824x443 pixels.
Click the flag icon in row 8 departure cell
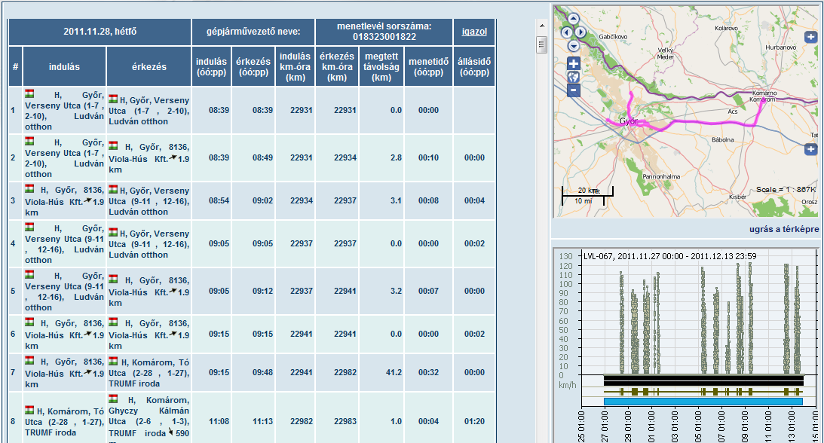(29, 410)
